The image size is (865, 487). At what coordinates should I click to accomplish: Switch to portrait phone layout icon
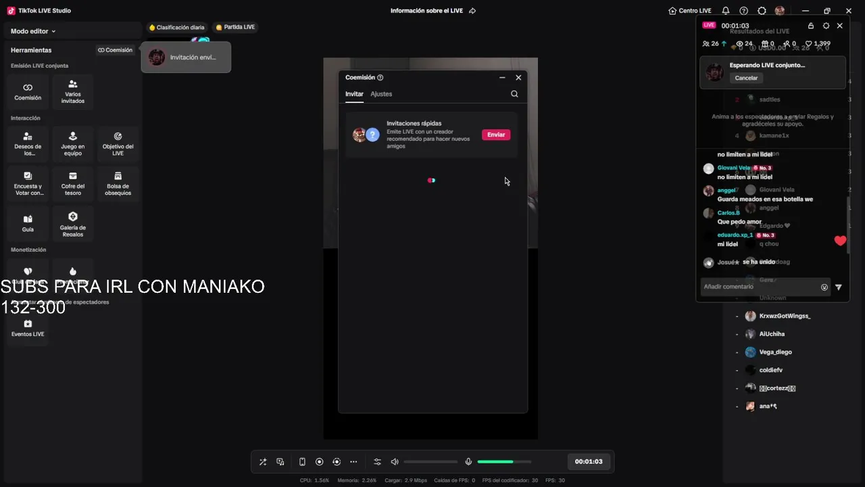[302, 462]
